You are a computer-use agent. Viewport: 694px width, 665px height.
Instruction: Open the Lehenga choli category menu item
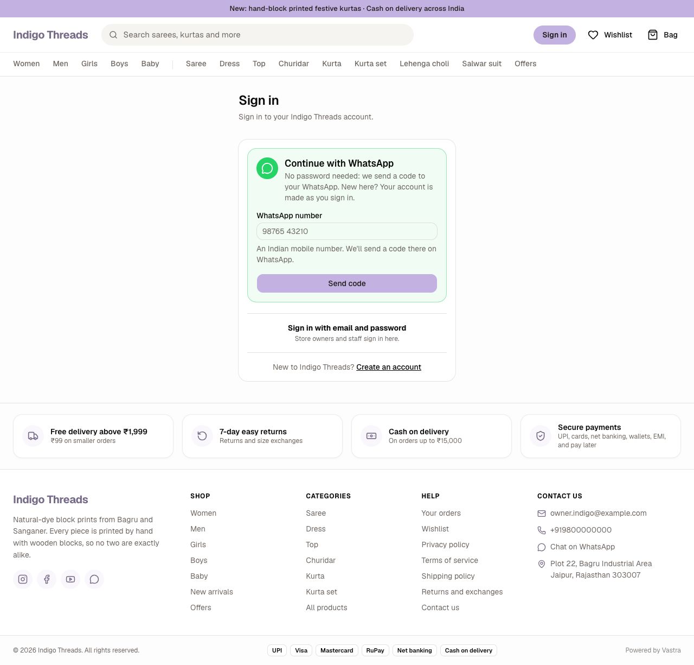(x=425, y=64)
